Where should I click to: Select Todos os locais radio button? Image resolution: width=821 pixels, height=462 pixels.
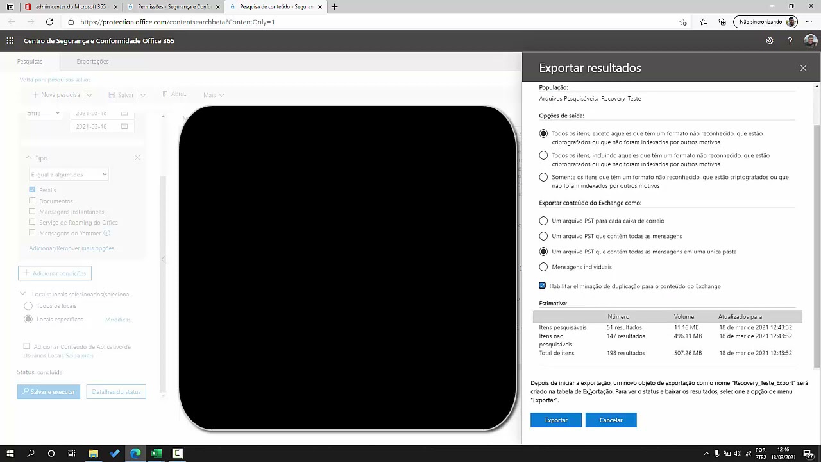[28, 306]
